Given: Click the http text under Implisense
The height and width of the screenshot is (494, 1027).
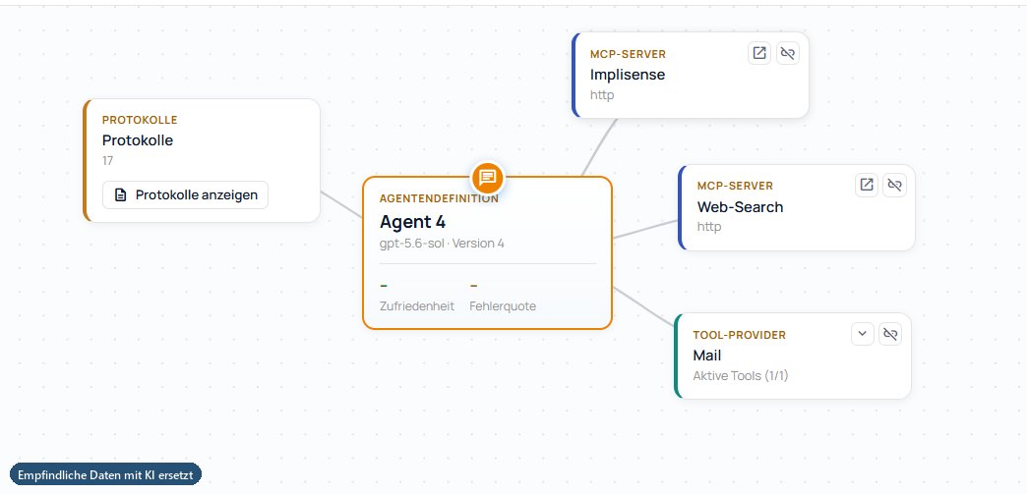Looking at the screenshot, I should (602, 95).
